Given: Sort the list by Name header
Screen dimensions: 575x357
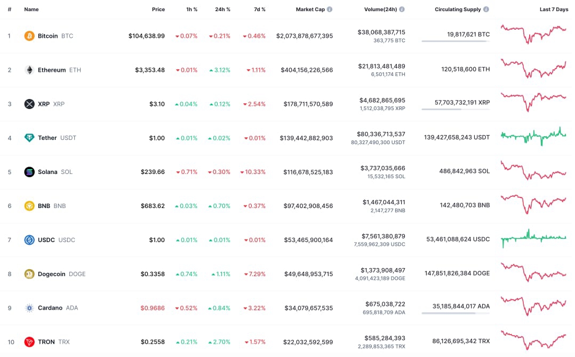Looking at the screenshot, I should pos(31,10).
